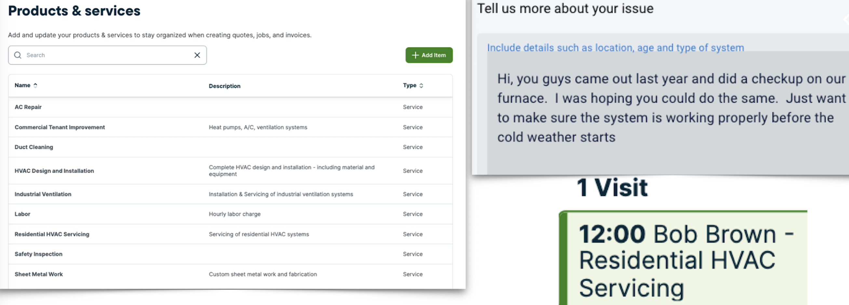Click 'Custom sheet metal work and fabrication' description
Image resolution: width=849 pixels, height=305 pixels.
[x=263, y=274]
